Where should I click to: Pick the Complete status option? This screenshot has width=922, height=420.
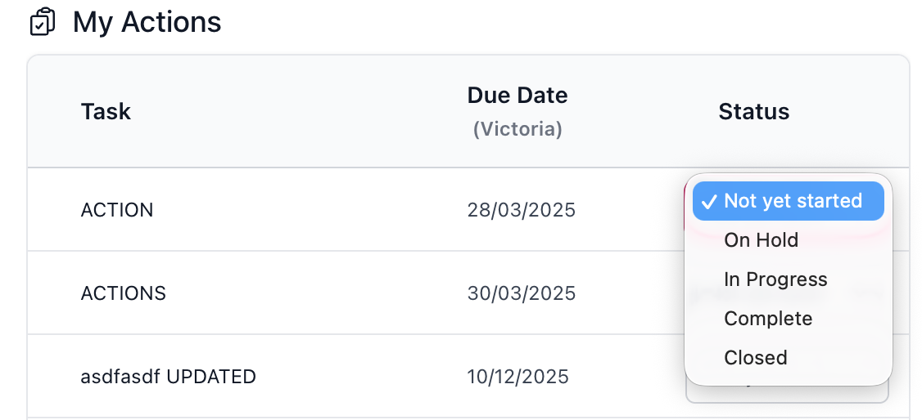768,319
